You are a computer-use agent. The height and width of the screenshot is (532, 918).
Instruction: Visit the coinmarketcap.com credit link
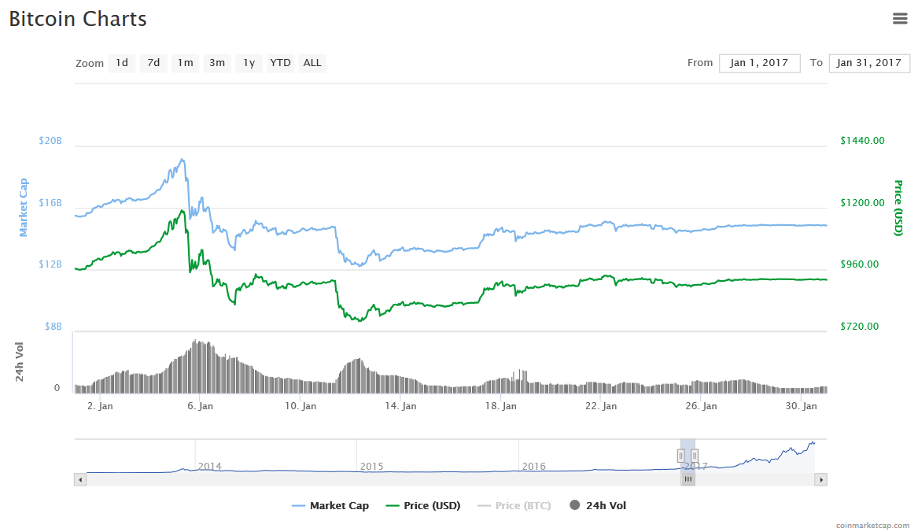click(872, 526)
